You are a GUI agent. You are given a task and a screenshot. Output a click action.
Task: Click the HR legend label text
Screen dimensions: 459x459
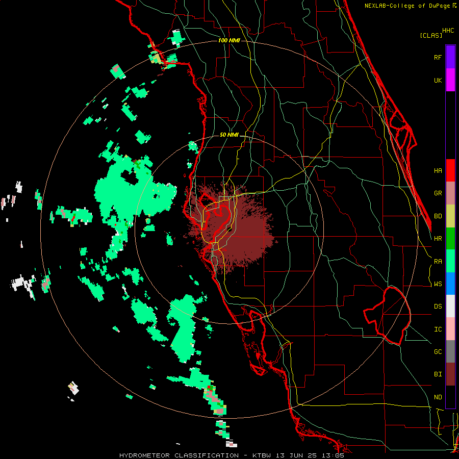click(438, 239)
